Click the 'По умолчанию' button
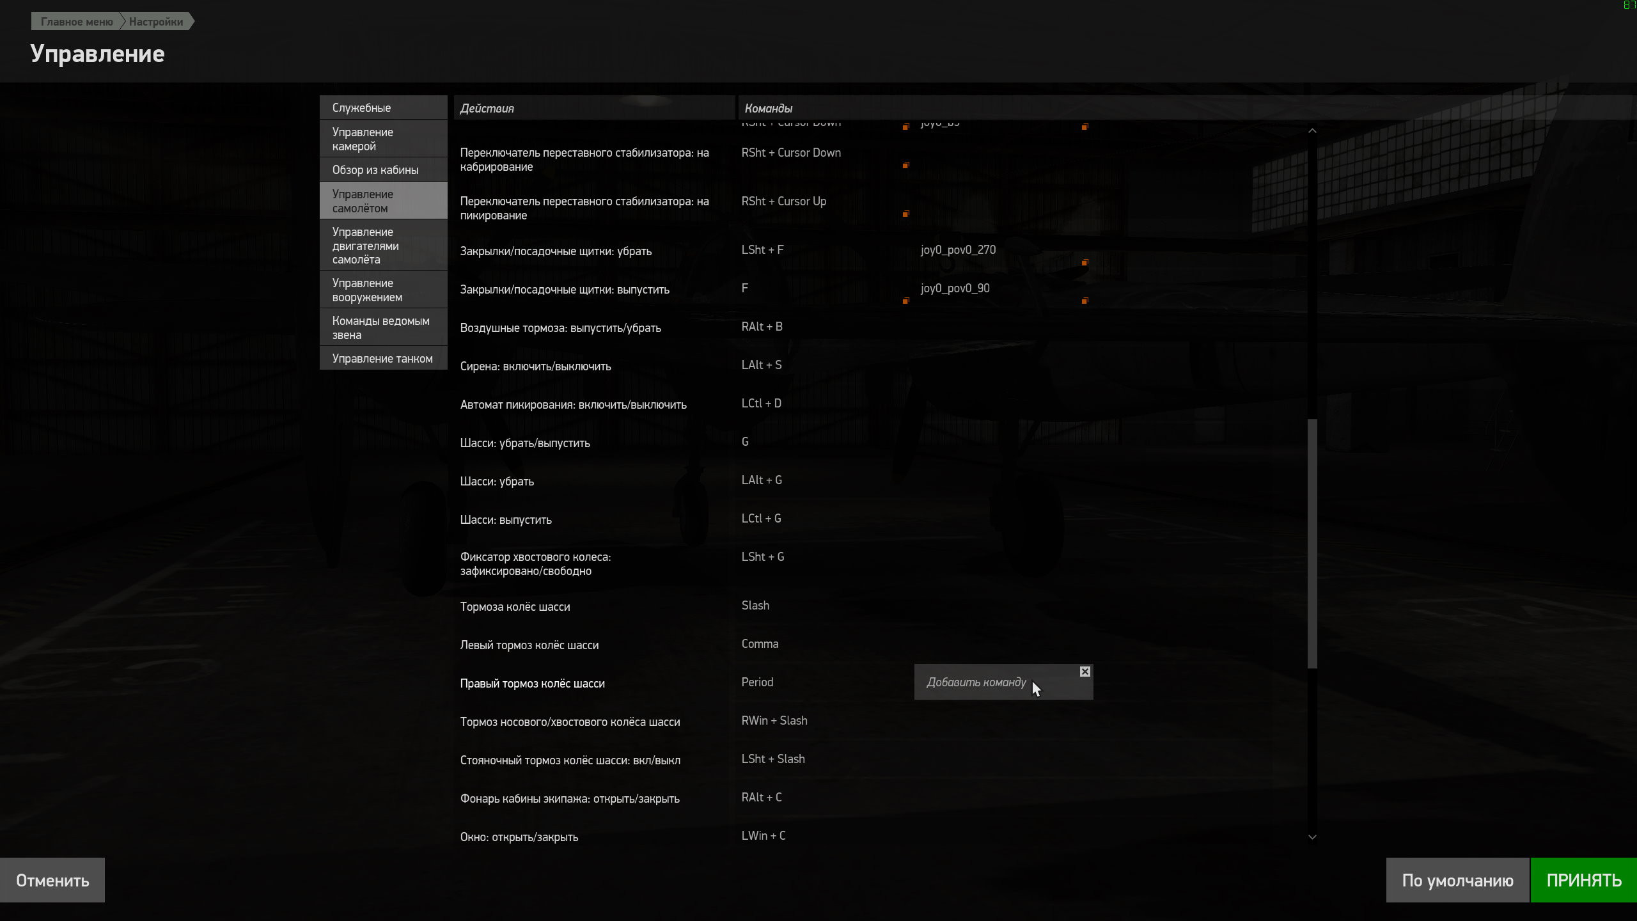 click(x=1457, y=880)
